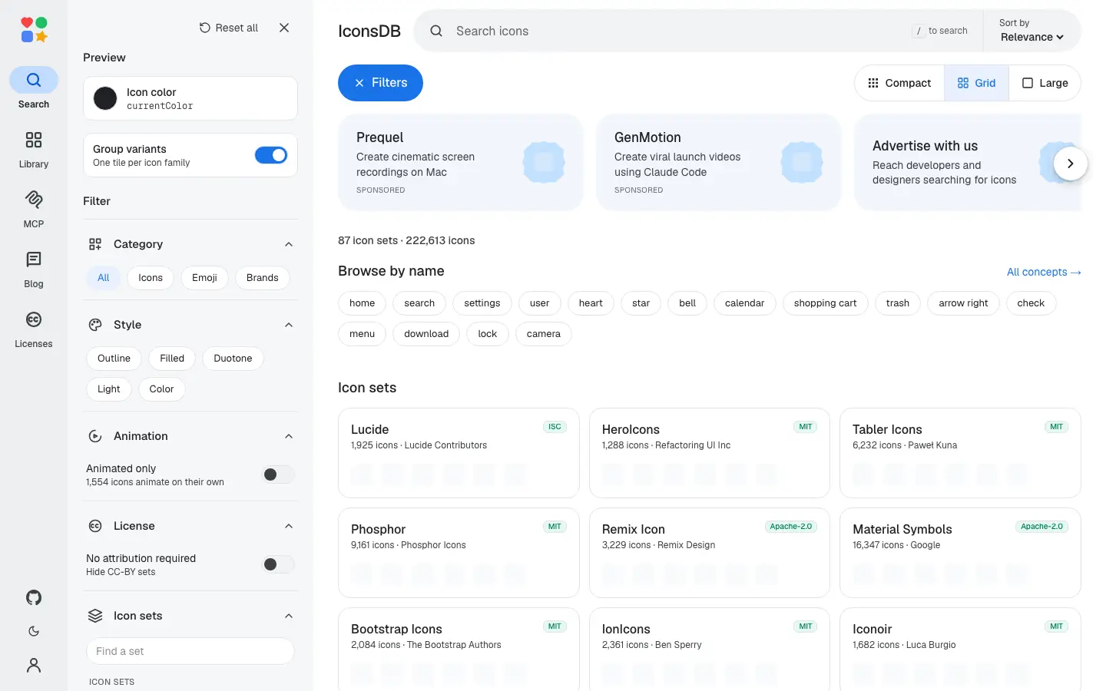Click the magnifier icon in search bar

[x=436, y=31]
